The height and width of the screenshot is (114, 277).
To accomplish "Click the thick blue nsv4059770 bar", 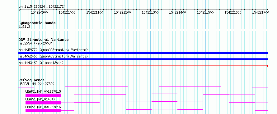I will tap(143, 53).
